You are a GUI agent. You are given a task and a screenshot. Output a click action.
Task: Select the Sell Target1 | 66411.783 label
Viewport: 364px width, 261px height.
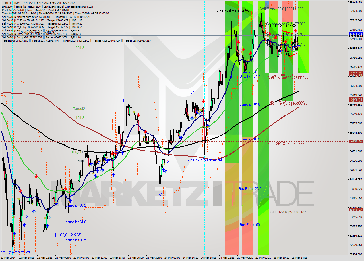click(x=288, y=77)
